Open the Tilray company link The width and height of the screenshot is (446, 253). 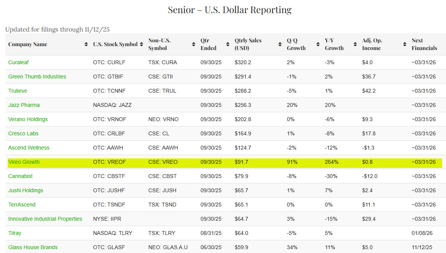click(x=15, y=233)
